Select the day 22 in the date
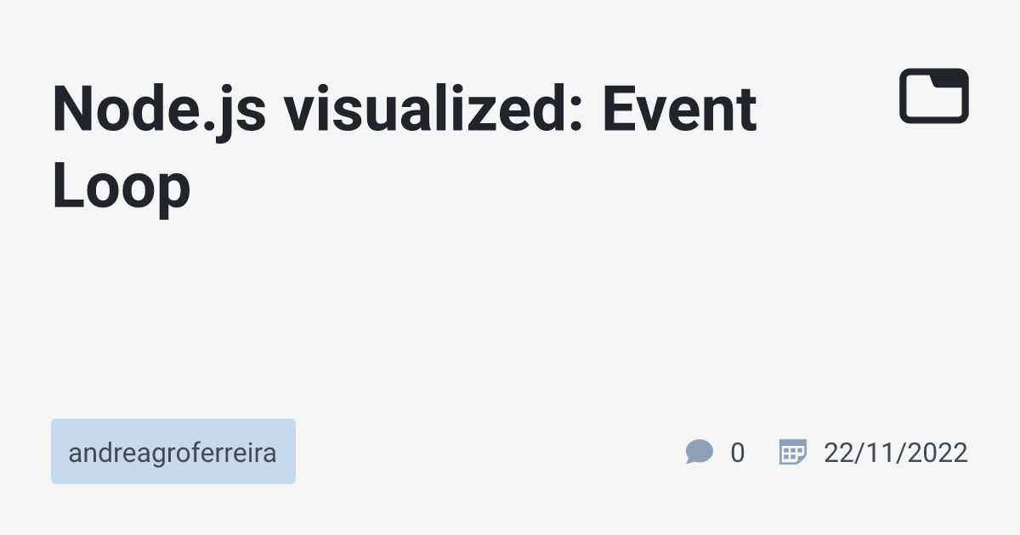The width and height of the screenshot is (1020, 535). coord(838,453)
